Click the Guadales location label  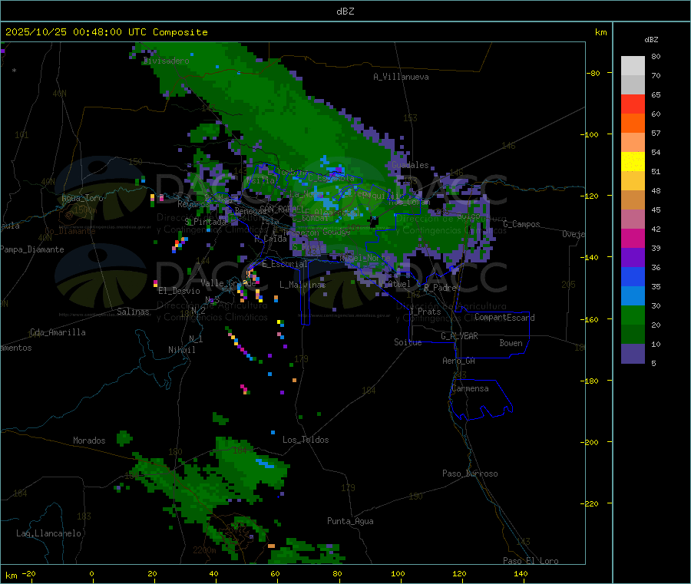[x=410, y=165]
